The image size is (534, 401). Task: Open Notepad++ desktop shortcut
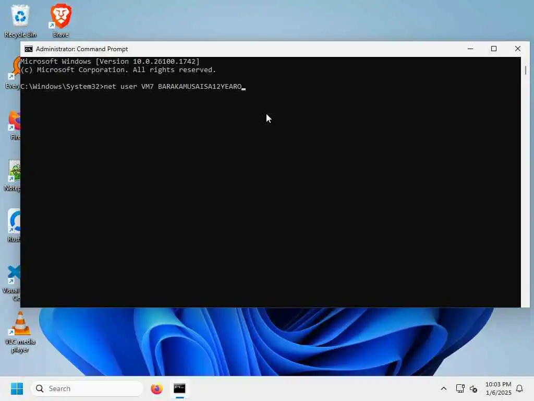[13, 175]
